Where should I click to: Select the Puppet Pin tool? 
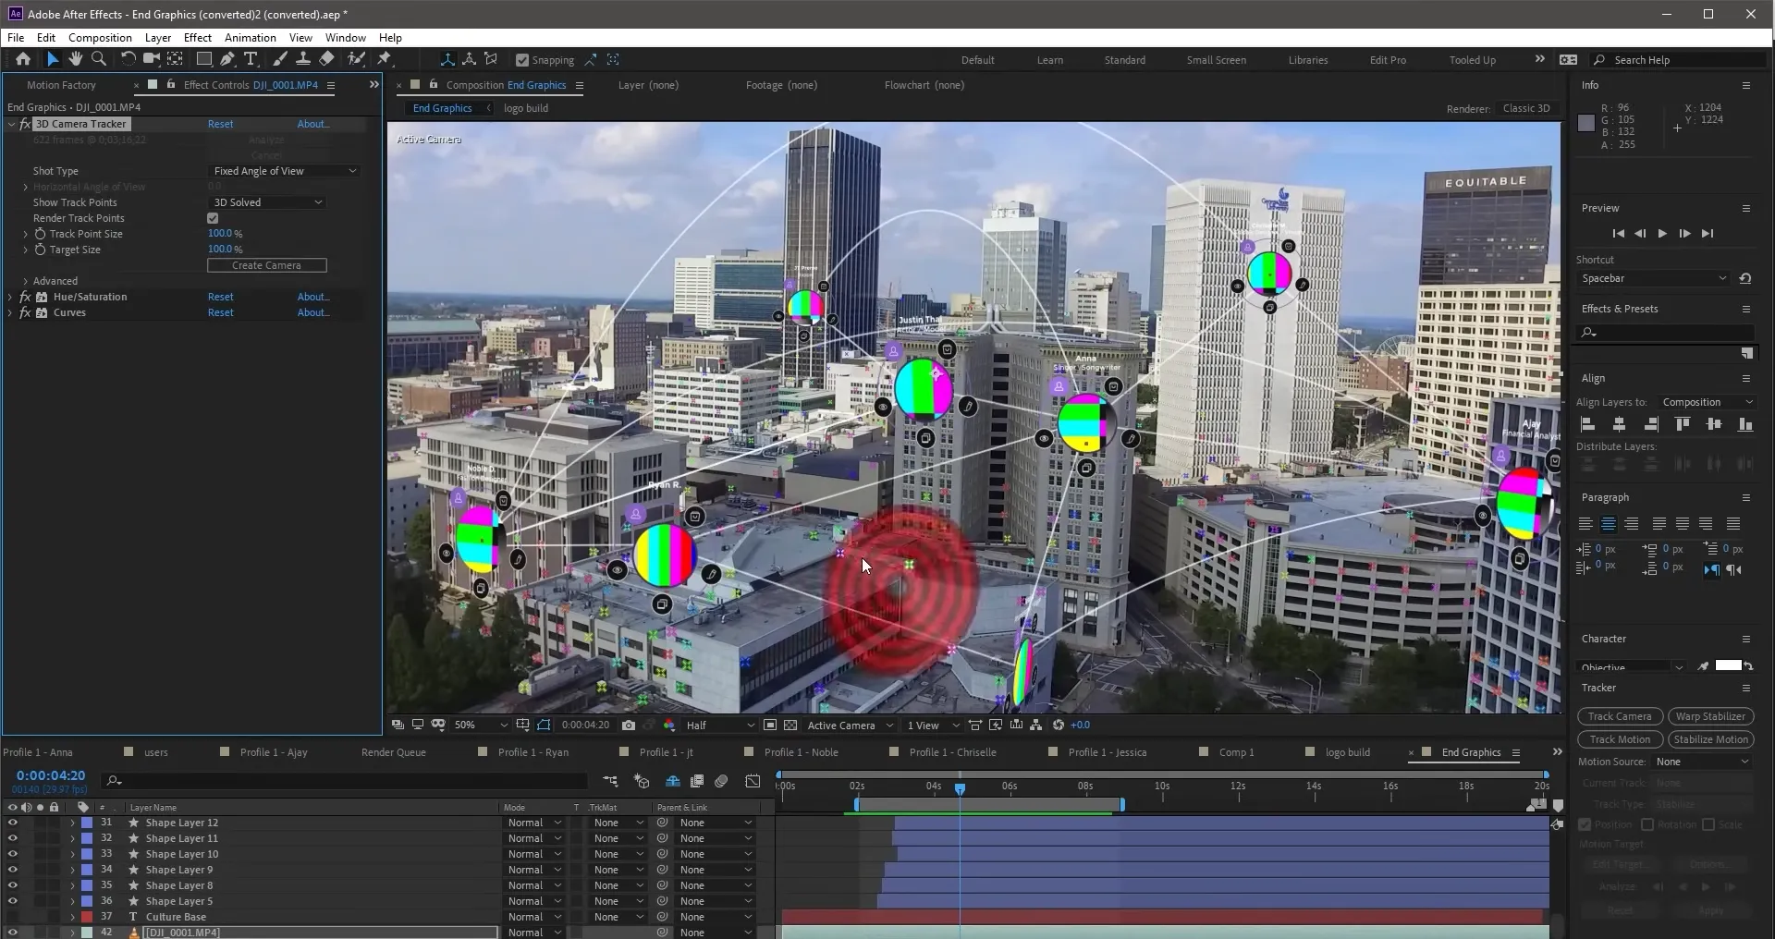pyautogui.click(x=385, y=59)
